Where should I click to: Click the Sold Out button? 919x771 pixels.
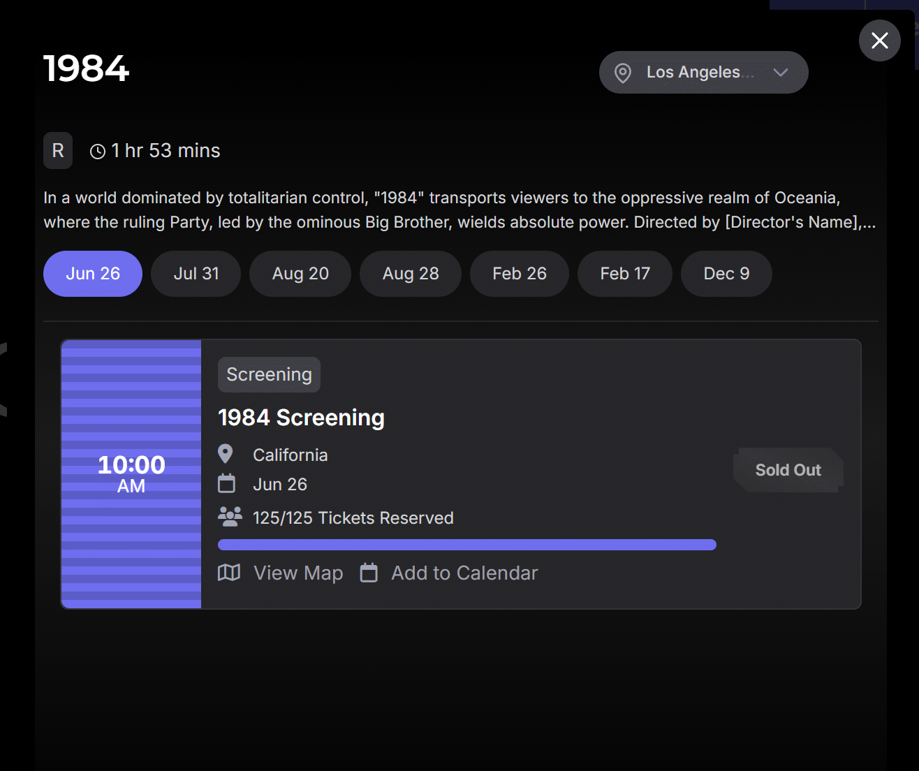tap(788, 470)
